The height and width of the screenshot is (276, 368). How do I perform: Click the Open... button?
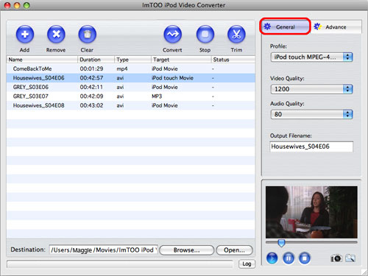[x=234, y=250]
